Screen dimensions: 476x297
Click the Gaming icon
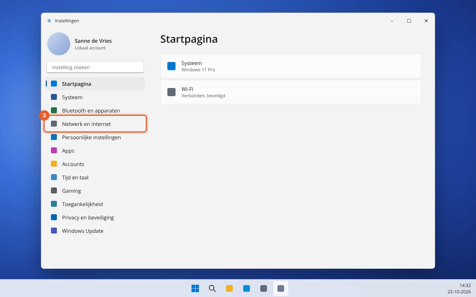pyautogui.click(x=54, y=191)
